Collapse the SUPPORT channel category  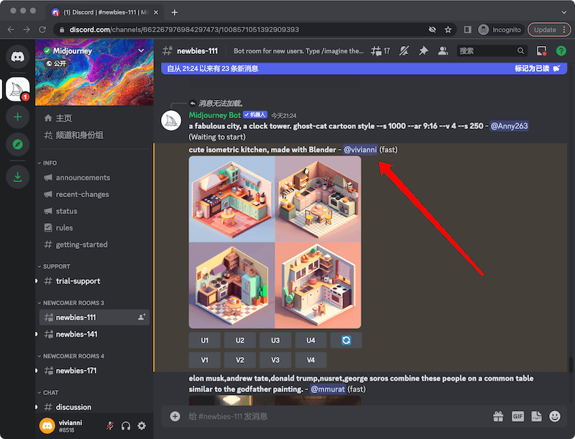tap(56, 266)
